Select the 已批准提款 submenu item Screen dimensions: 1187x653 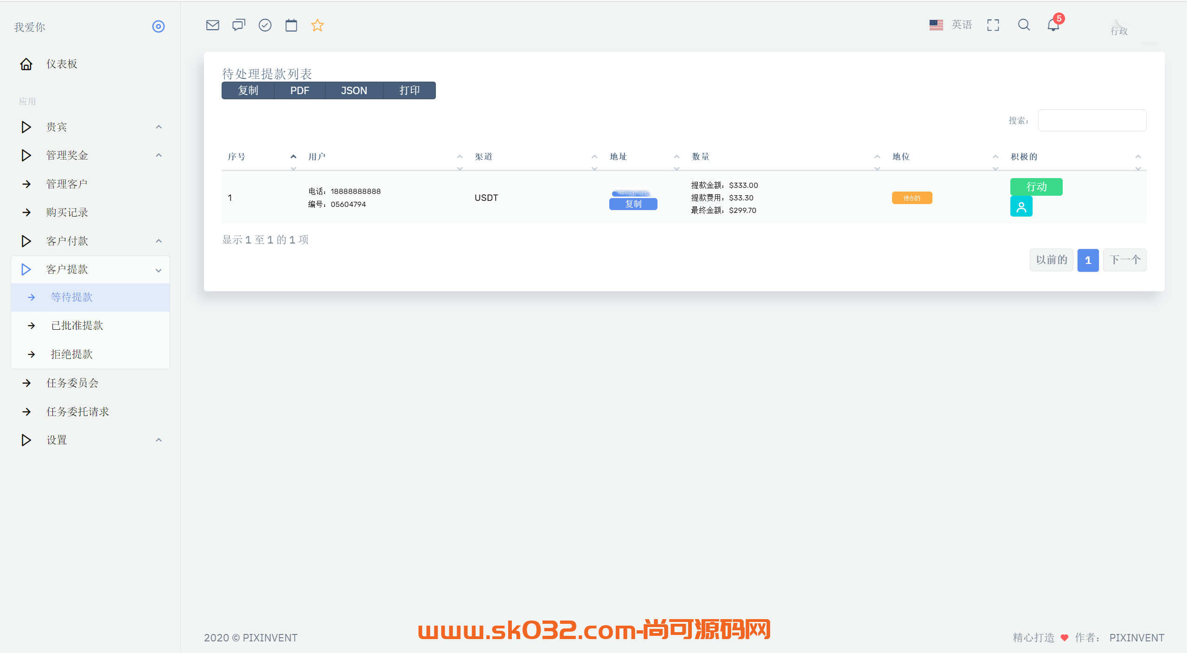[90, 326]
